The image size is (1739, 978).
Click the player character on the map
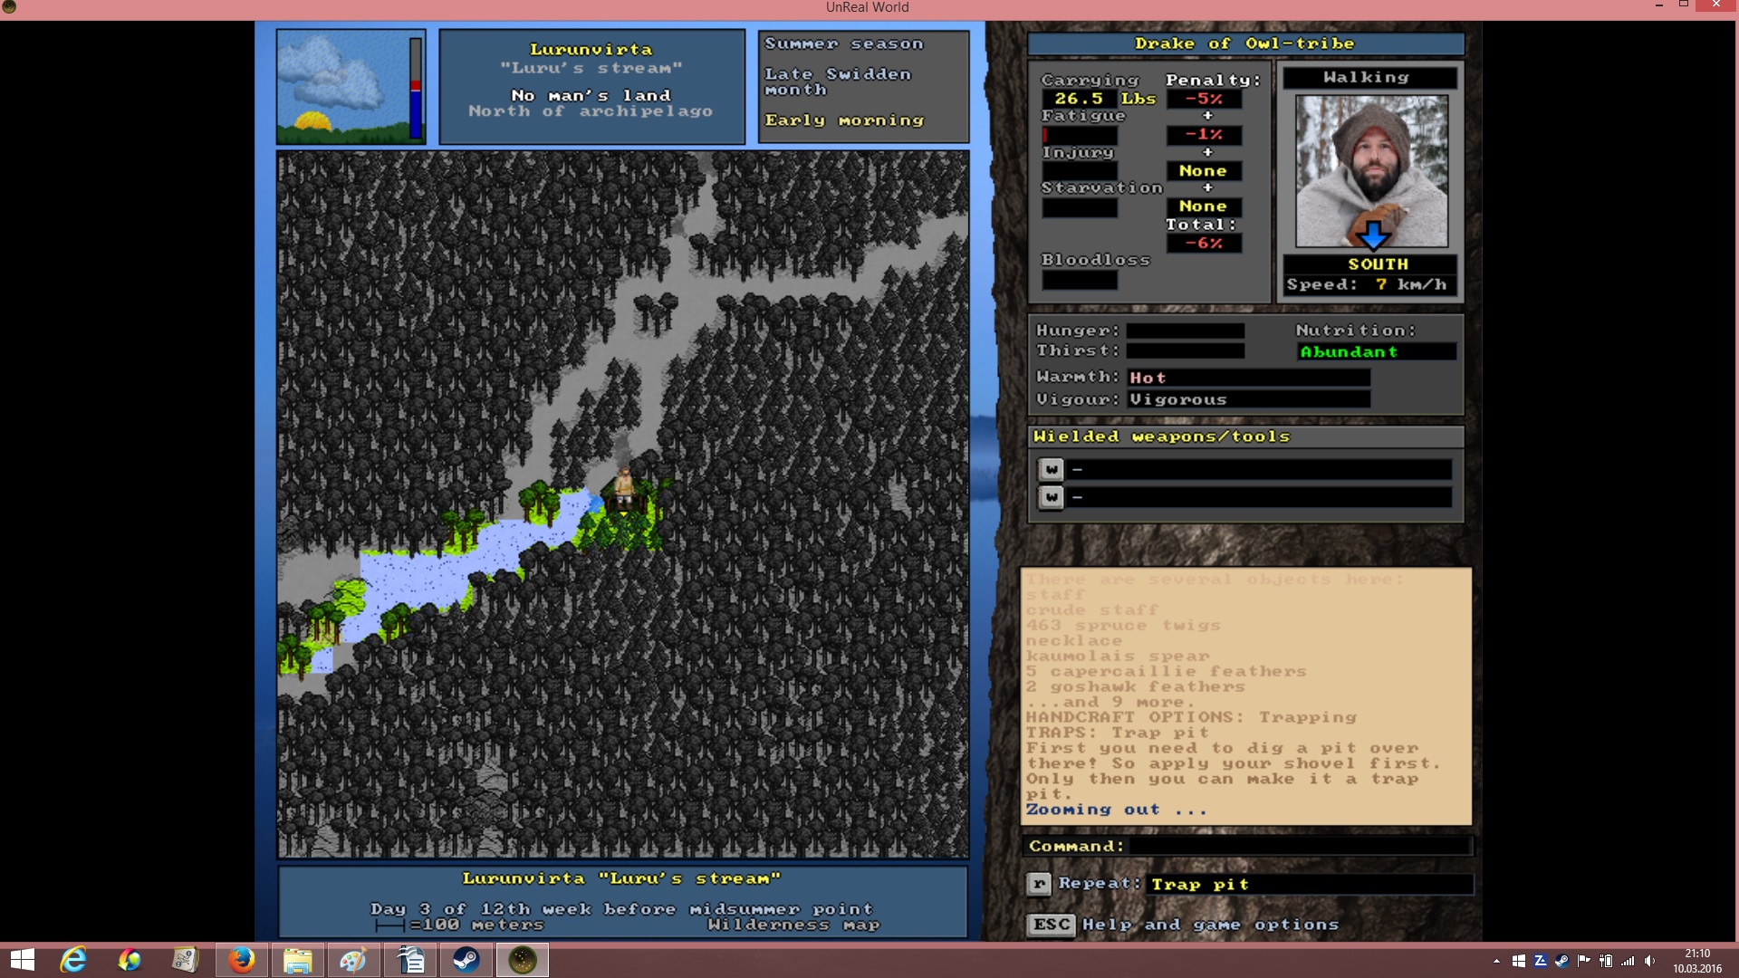click(624, 486)
